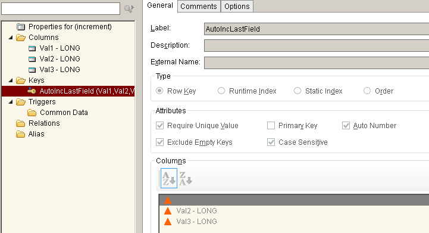429x233 pixels.
Task: Click the Properties for (increment) icon
Action: click(20, 27)
